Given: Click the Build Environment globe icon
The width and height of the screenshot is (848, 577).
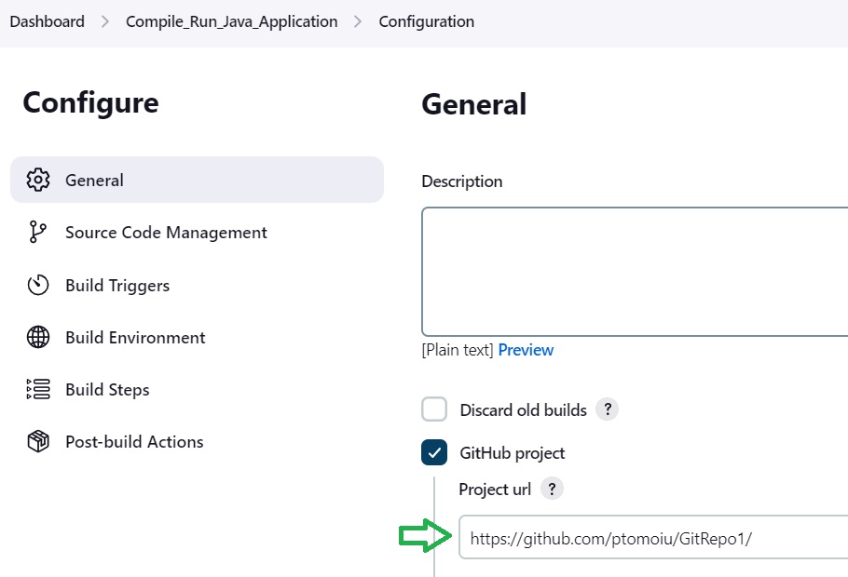Looking at the screenshot, I should tap(38, 337).
